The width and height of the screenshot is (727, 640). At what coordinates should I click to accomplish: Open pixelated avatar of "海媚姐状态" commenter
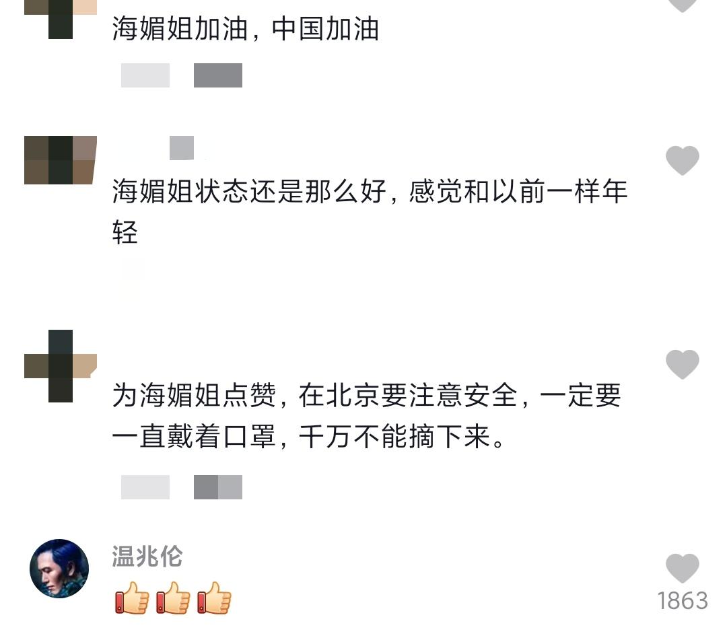pyautogui.click(x=61, y=160)
